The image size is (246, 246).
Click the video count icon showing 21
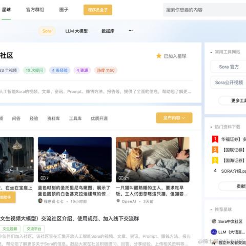click(121, 178)
